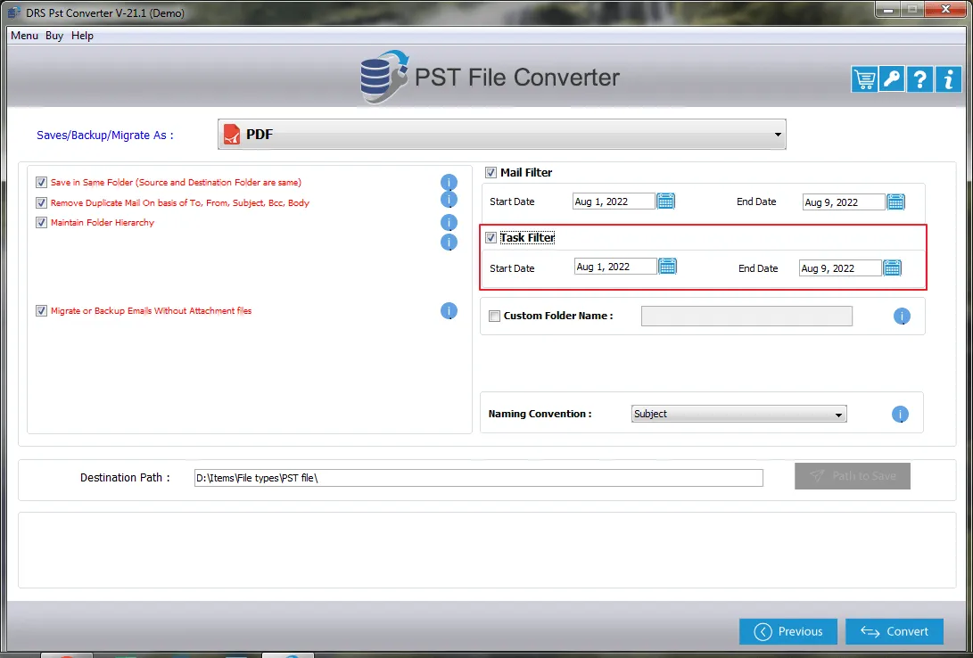Toggle Maintain Folder Hierarchy checkbox
Screen dimensions: 973x658
click(41, 223)
